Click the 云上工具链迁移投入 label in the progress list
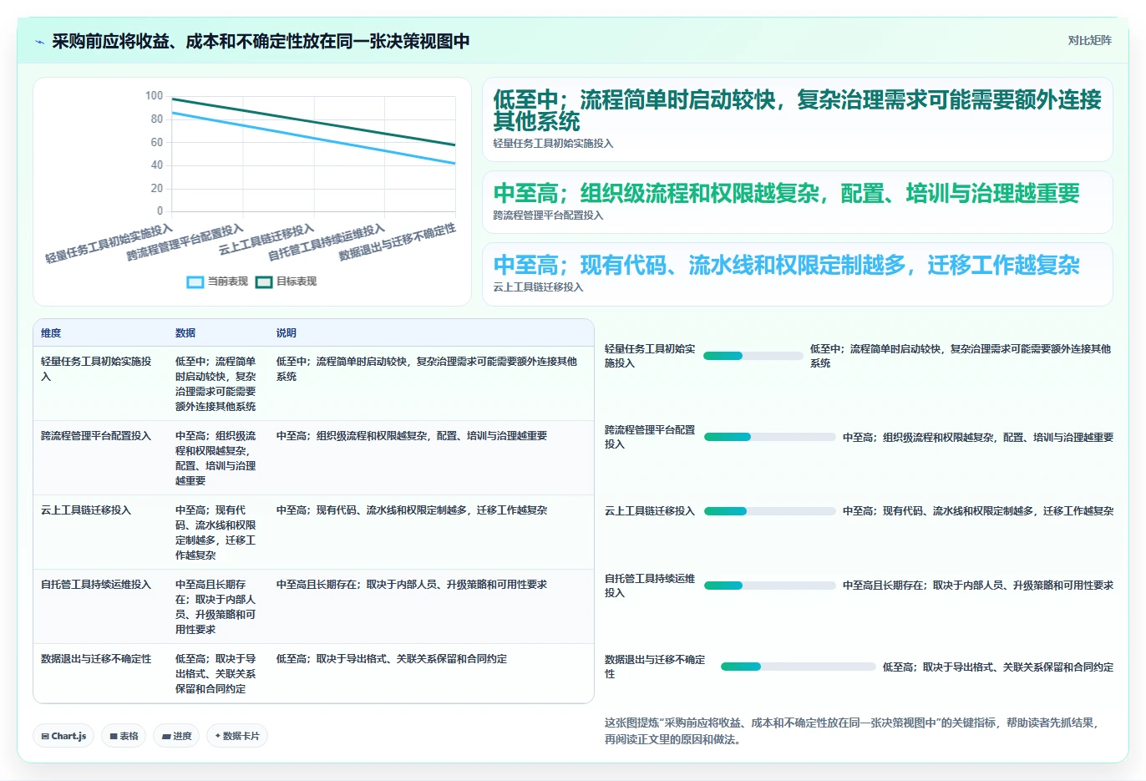This screenshot has height=781, width=1146. click(x=650, y=511)
